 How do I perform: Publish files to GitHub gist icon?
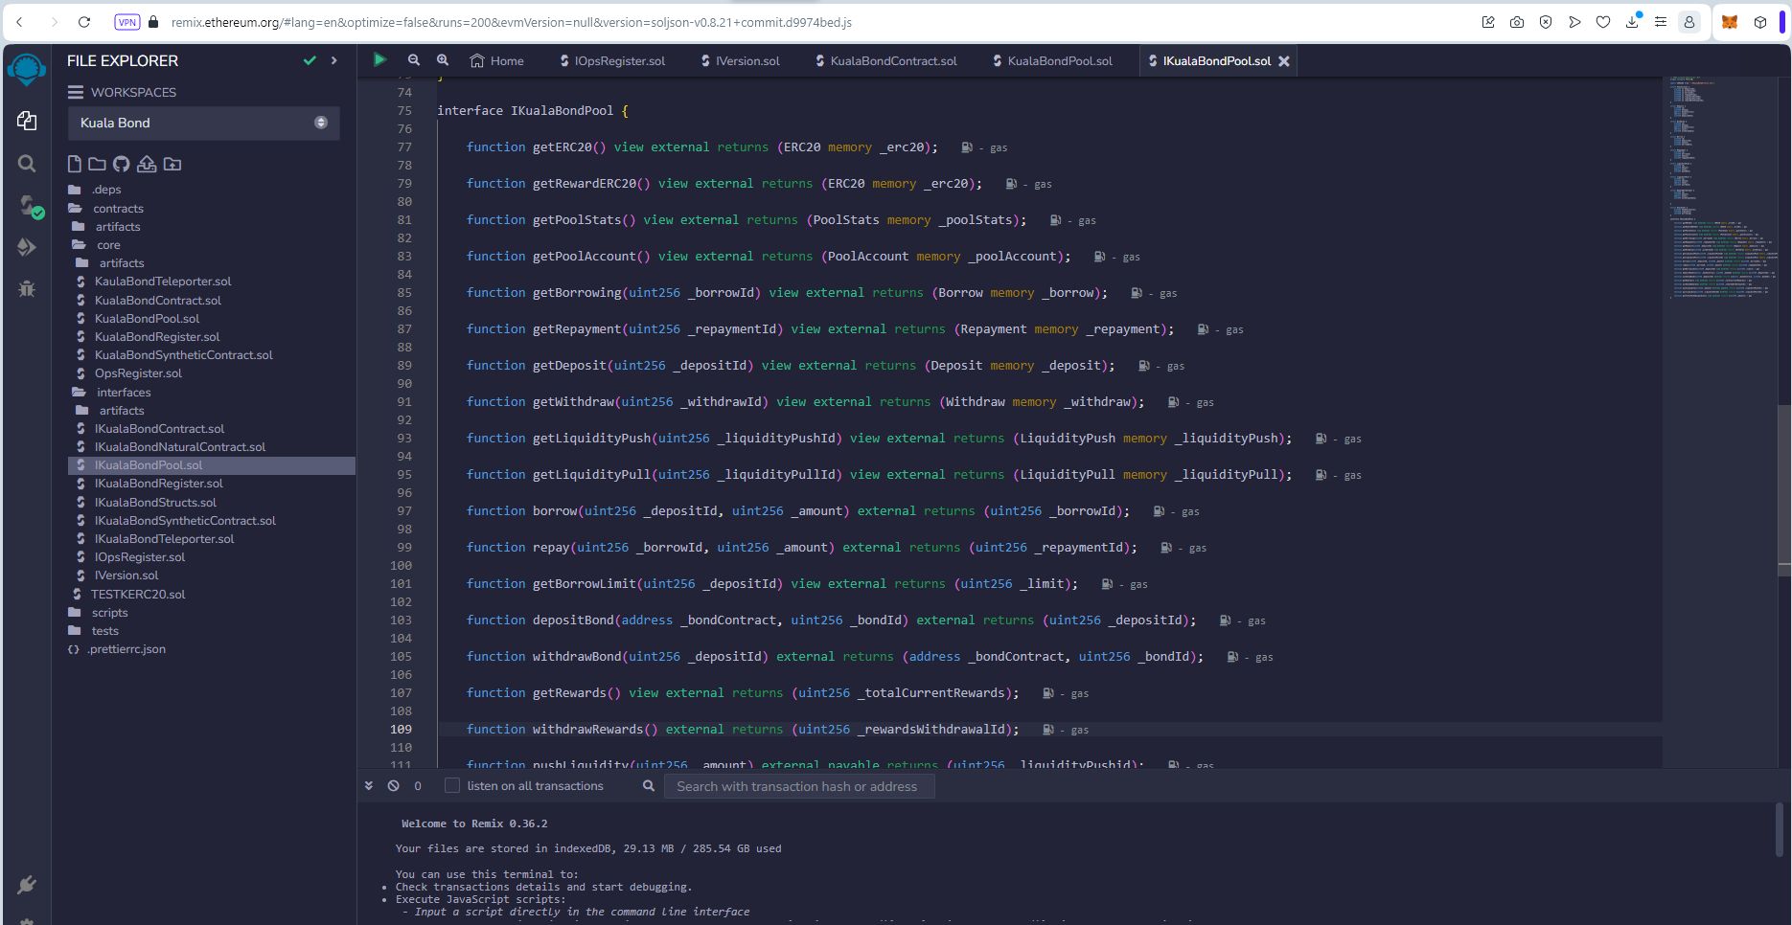pos(121,164)
